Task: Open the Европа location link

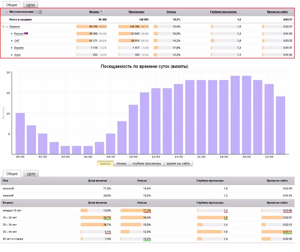Action: point(19,48)
